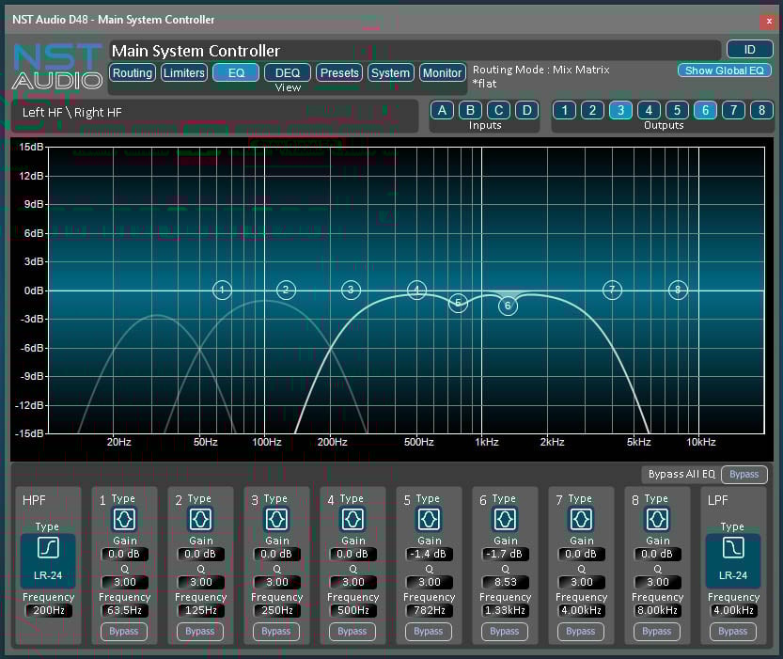
Task: Open band 7 type dropdown
Action: pyautogui.click(x=581, y=518)
